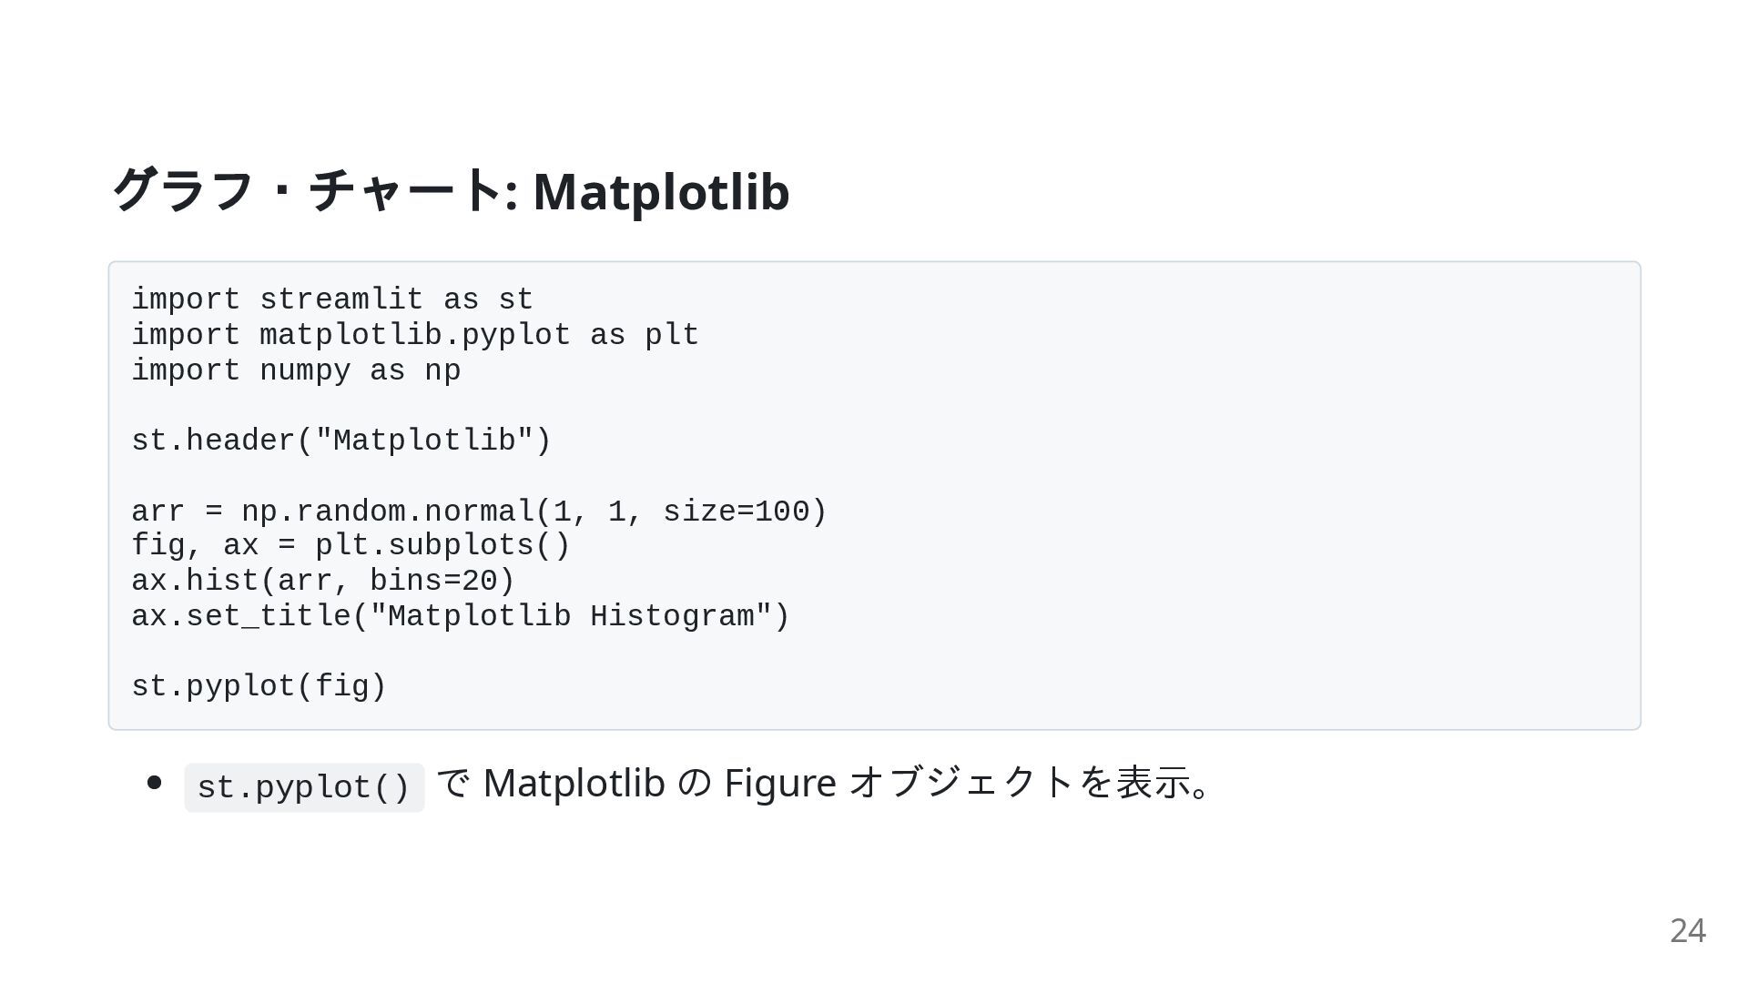Click the "import numpy as np" line

coord(296,370)
